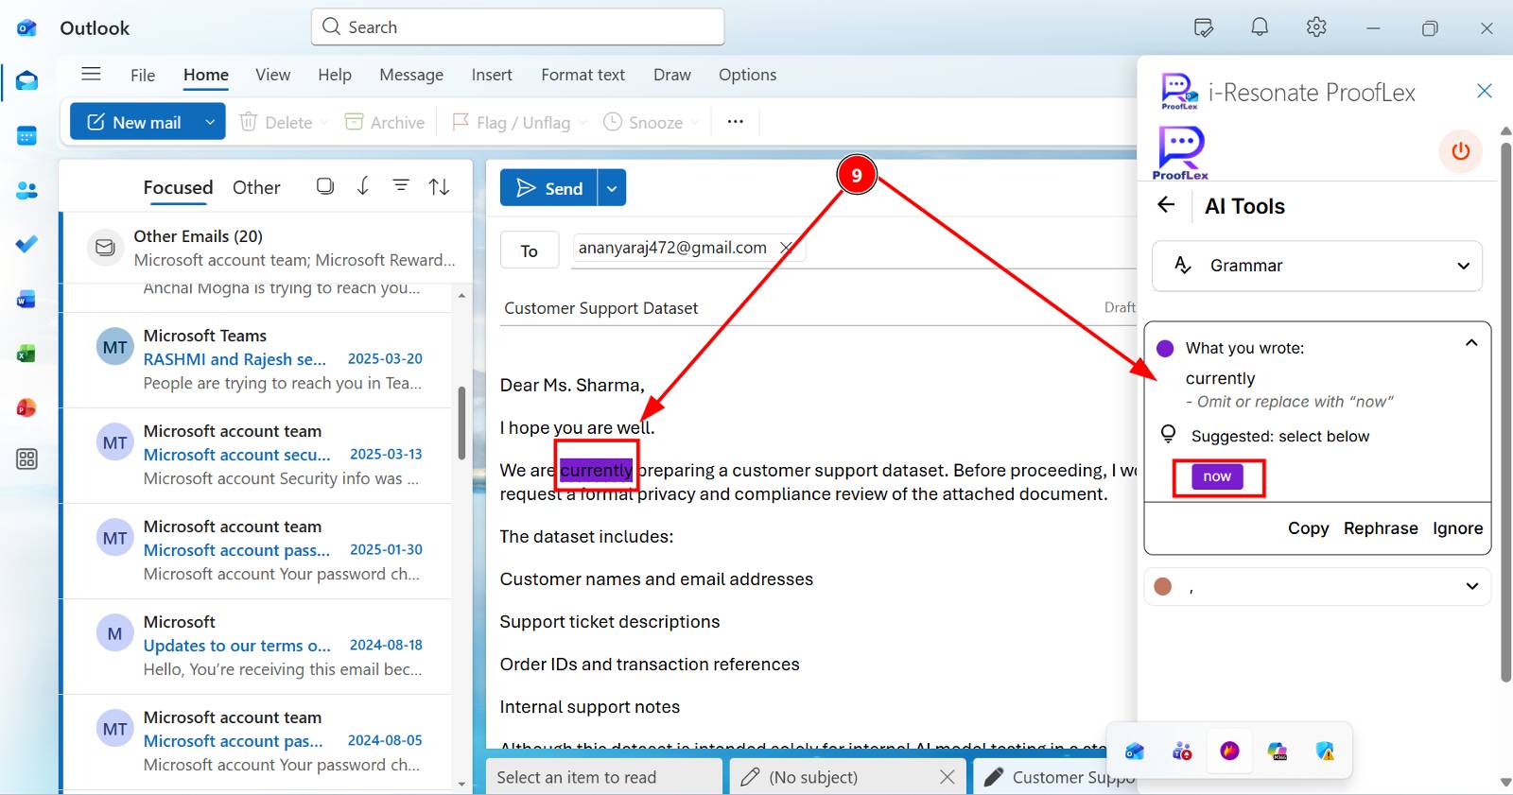Viewport: 1513px width, 795px height.
Task: Click in the Outlook Search box
Action: tap(517, 27)
